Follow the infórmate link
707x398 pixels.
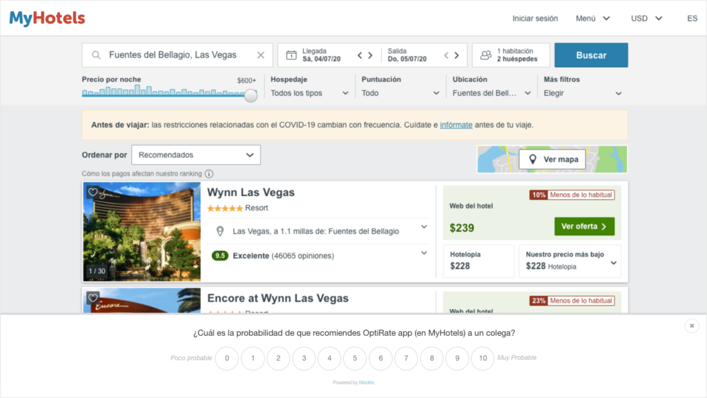point(456,125)
